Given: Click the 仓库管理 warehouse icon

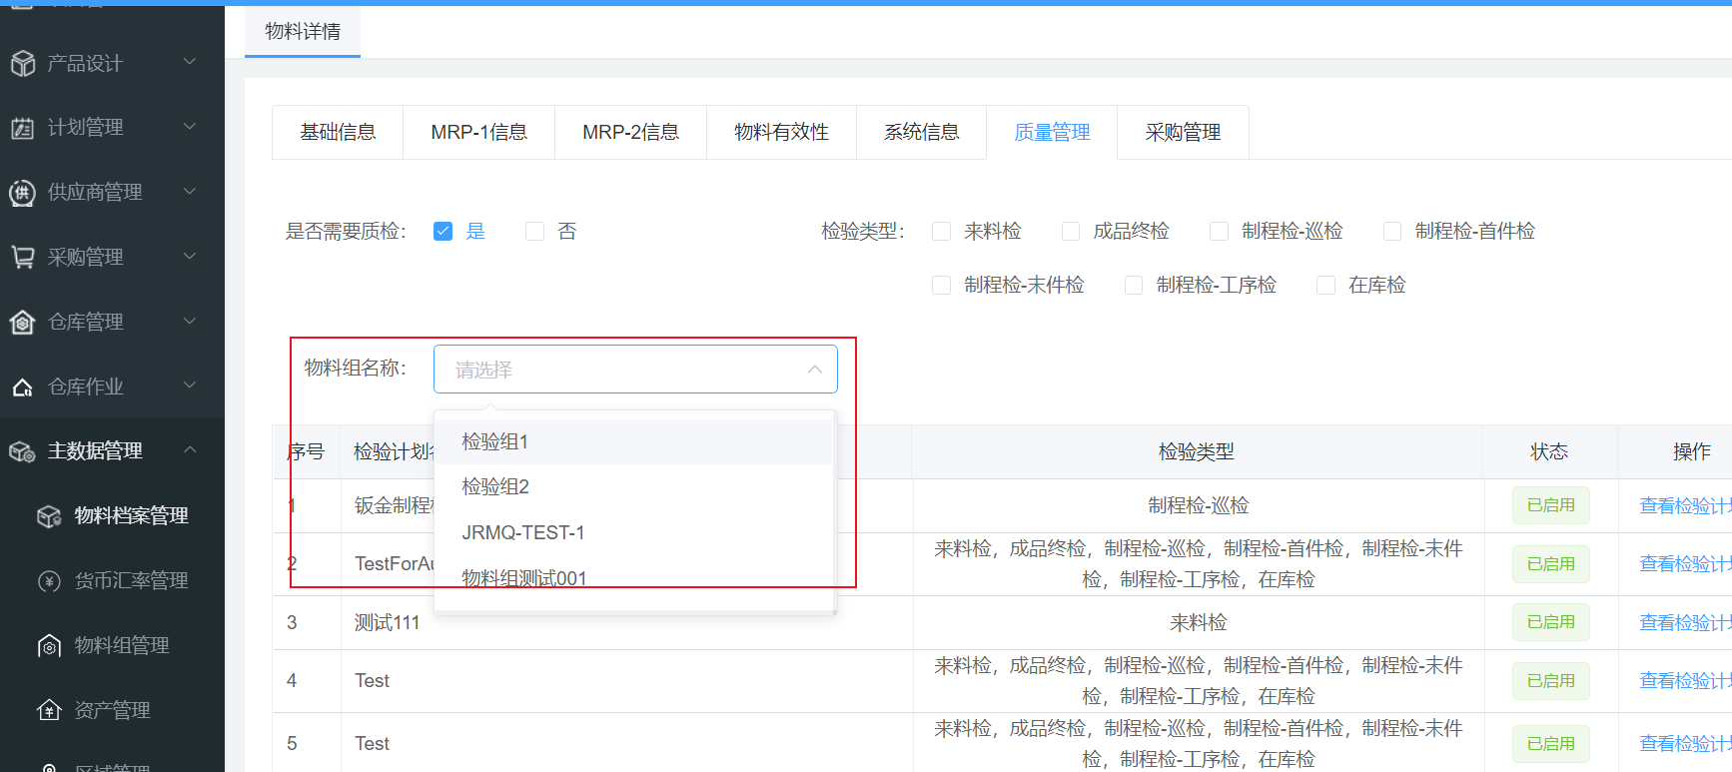Looking at the screenshot, I should 23,322.
